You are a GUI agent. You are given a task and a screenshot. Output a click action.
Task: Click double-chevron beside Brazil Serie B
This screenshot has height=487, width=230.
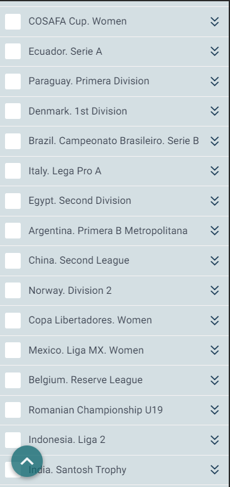tap(214, 142)
